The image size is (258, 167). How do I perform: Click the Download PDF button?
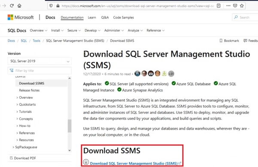23,158
